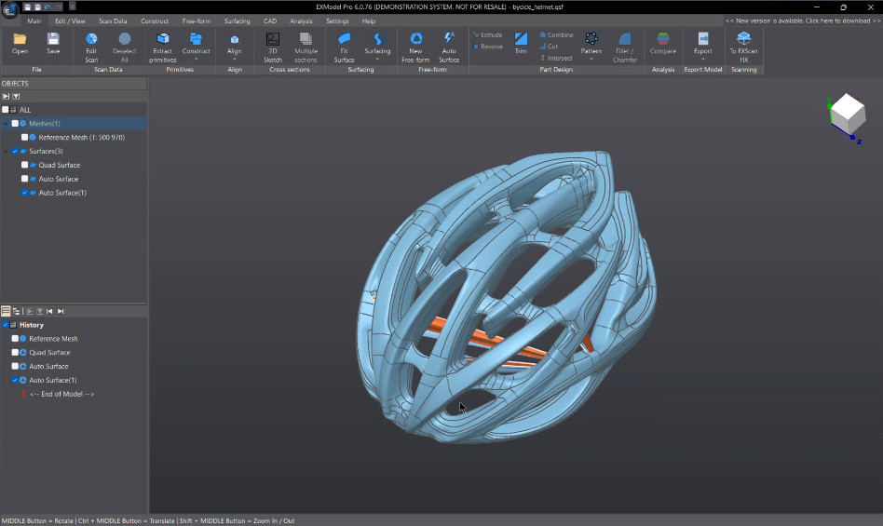
Task: Select the Meshes(1) tree item
Action: (45, 123)
